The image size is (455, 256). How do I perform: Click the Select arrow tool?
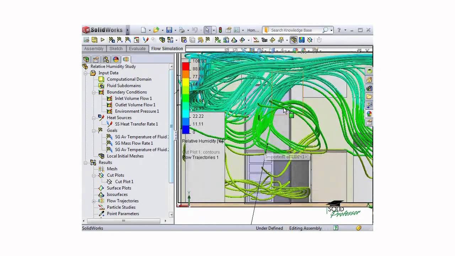[207, 30]
